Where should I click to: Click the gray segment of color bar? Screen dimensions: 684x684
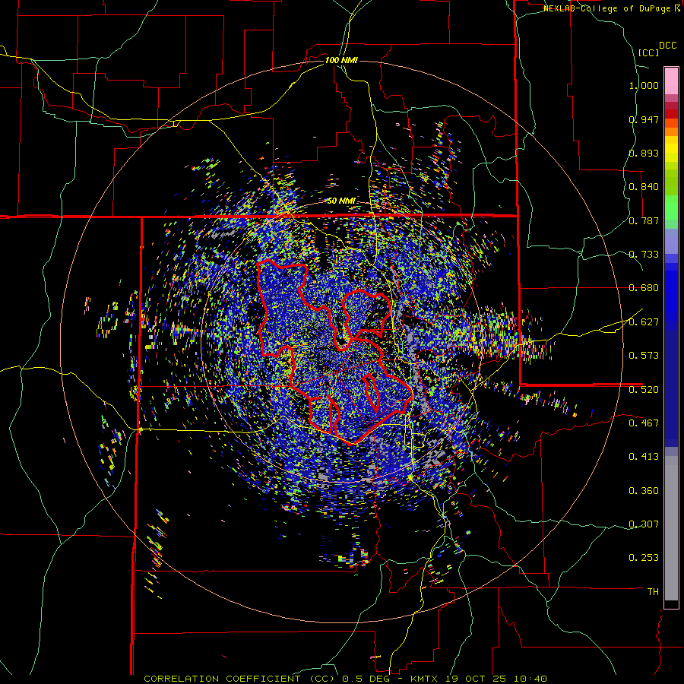click(x=671, y=528)
